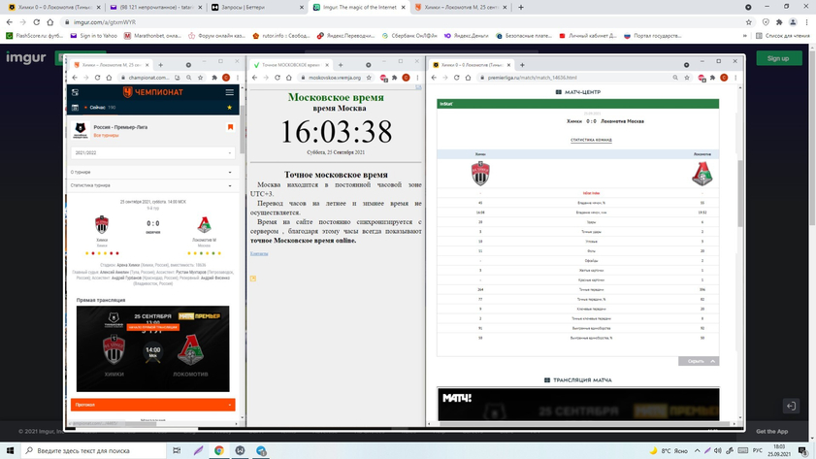Click the green Sign up button
The image size is (816, 459).
click(x=778, y=58)
